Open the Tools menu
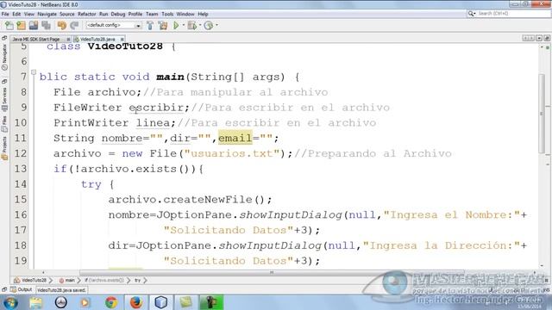552x310 pixels. tap(167, 14)
